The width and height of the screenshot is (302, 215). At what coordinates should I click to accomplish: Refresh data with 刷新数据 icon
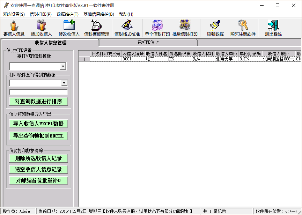click(x=215, y=28)
